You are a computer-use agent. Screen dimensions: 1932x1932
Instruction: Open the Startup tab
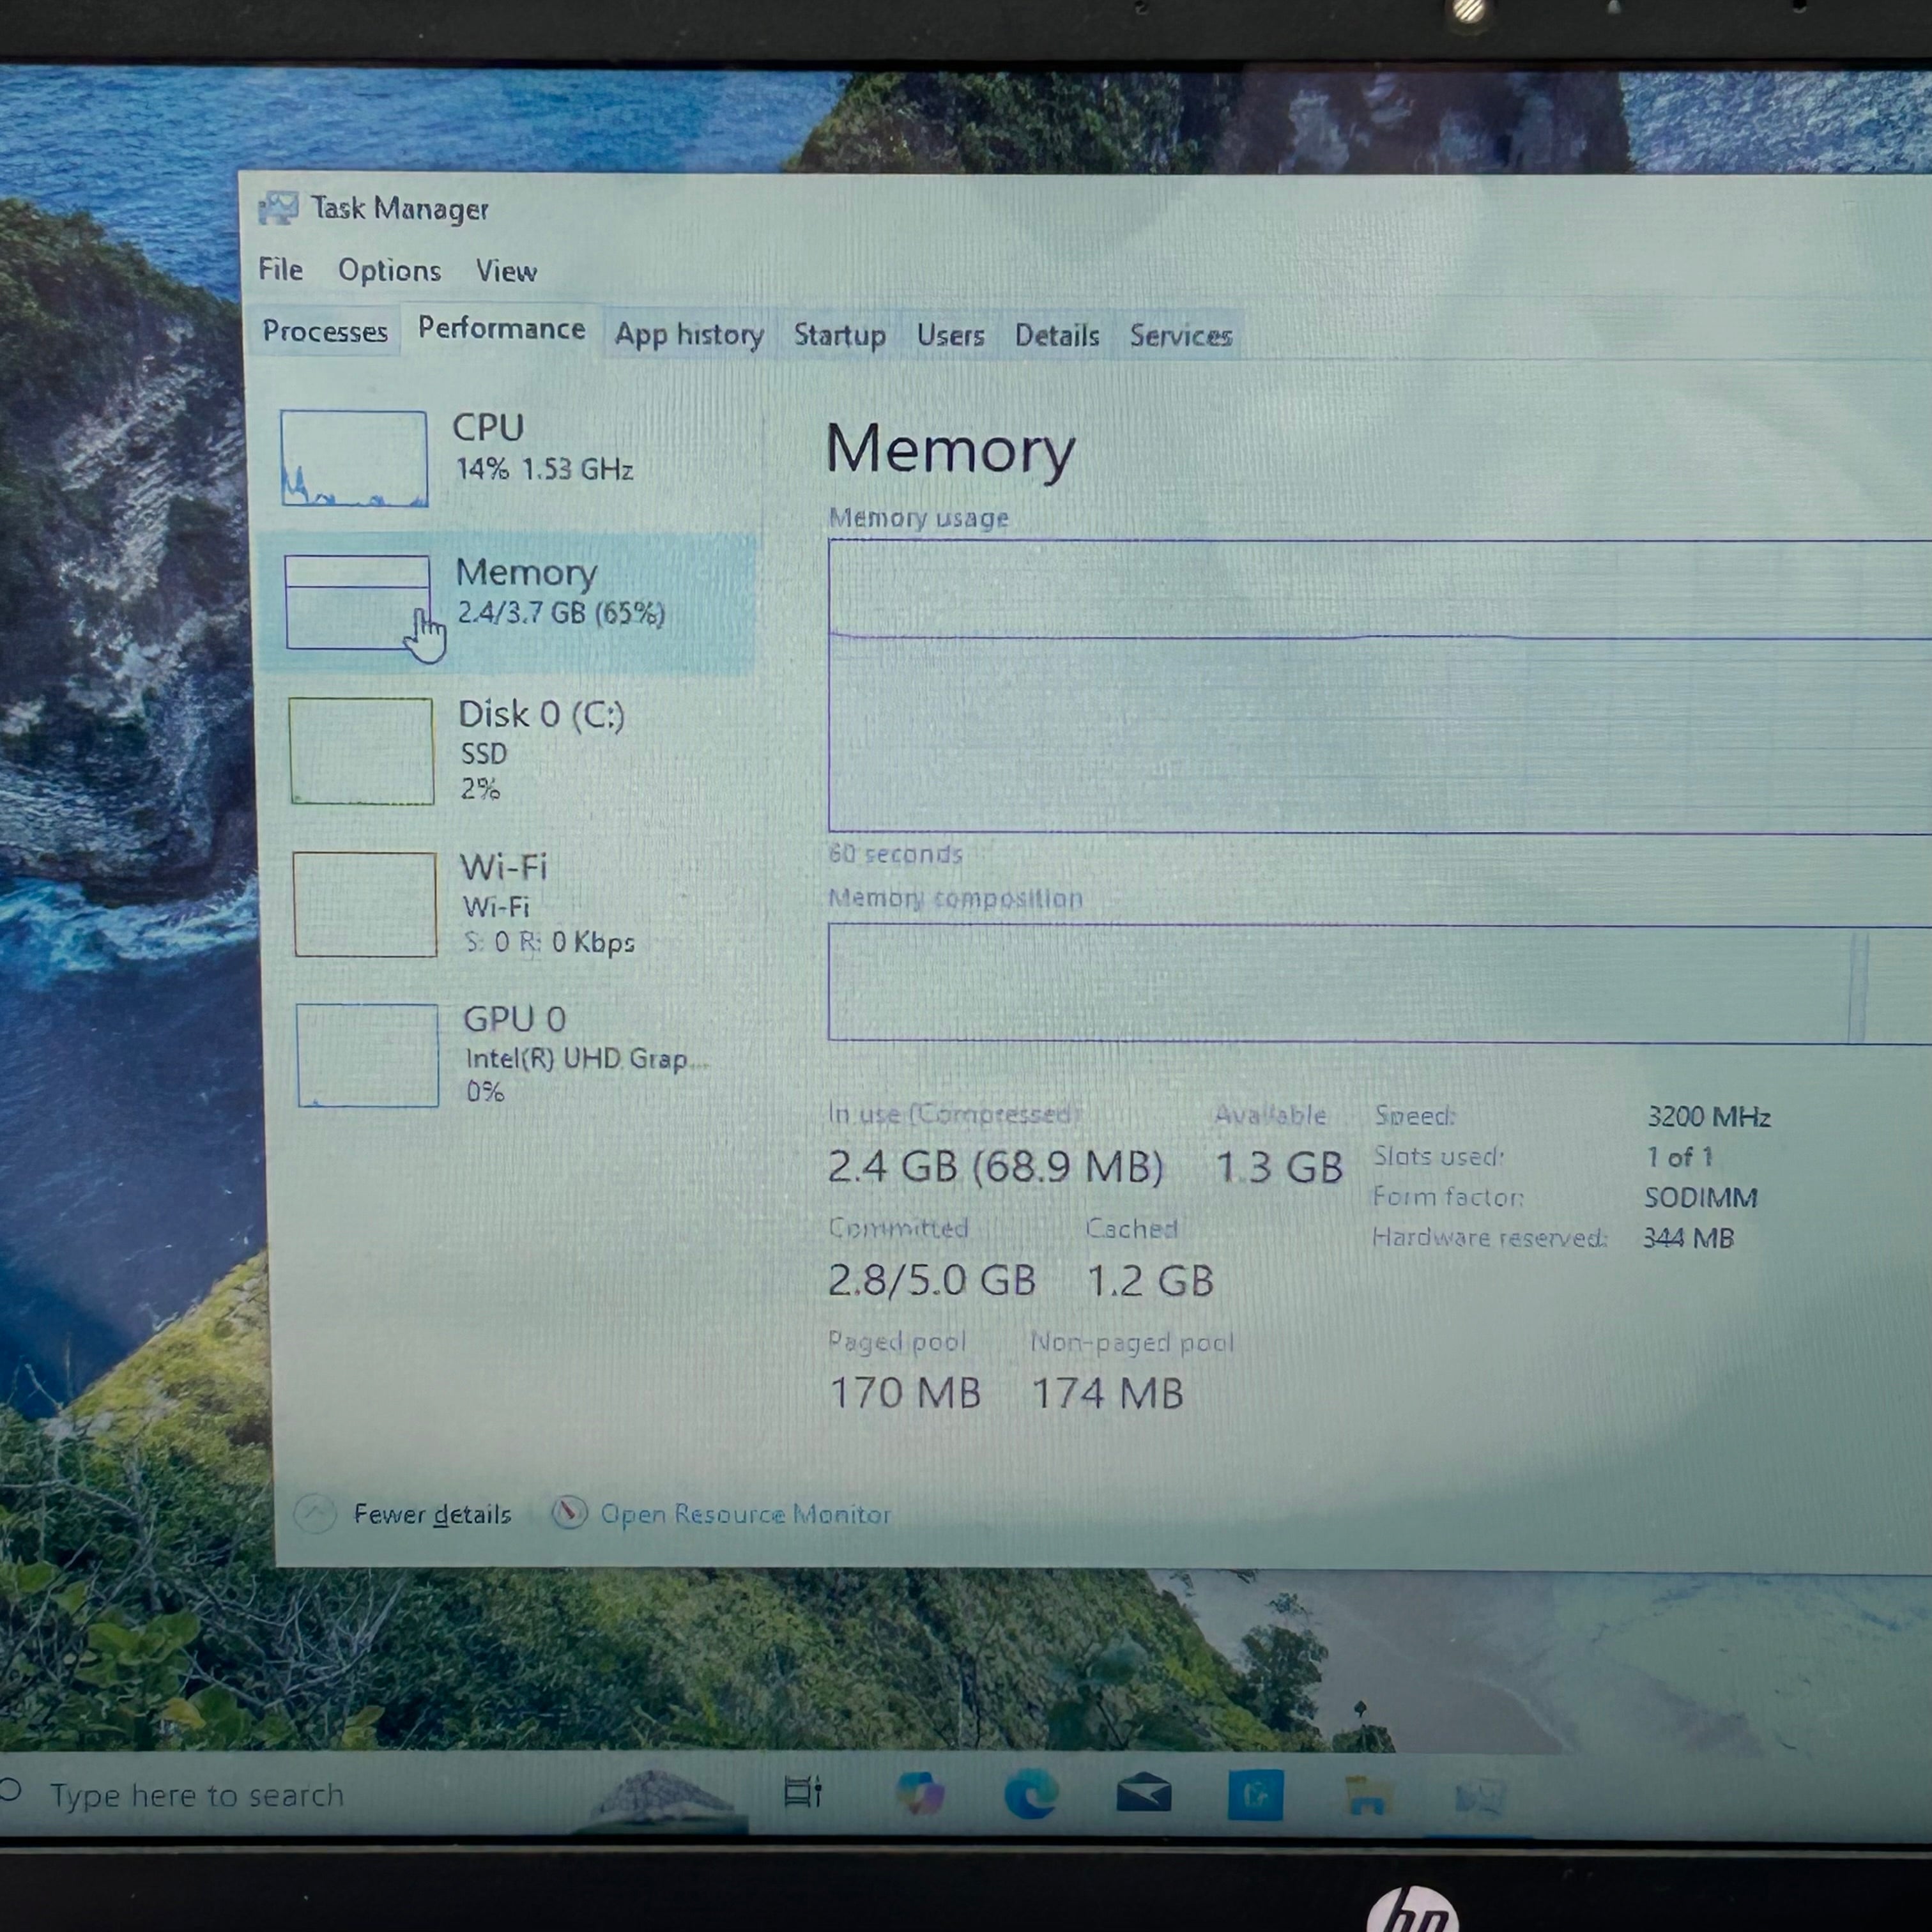coord(840,335)
